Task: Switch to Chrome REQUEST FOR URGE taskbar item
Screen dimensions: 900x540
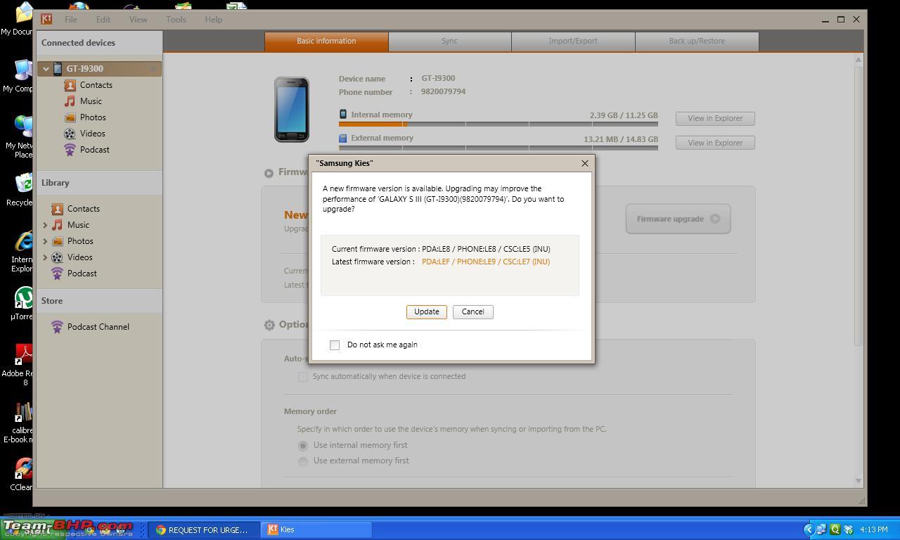Action: (204, 530)
